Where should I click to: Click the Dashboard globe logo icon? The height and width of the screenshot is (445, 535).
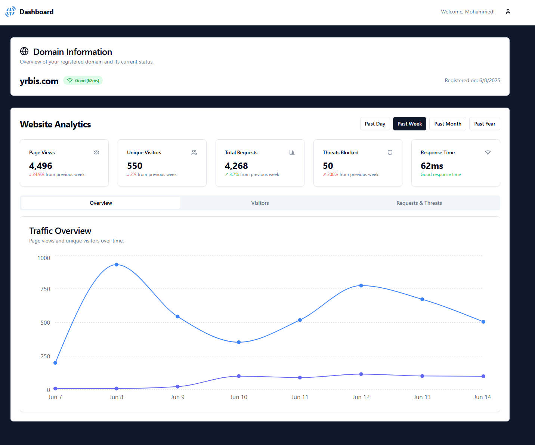coord(10,12)
